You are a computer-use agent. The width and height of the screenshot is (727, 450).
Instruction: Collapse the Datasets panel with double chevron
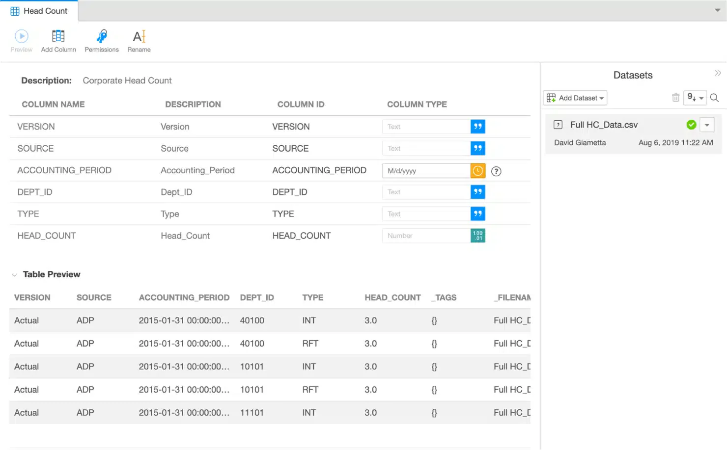[718, 73]
